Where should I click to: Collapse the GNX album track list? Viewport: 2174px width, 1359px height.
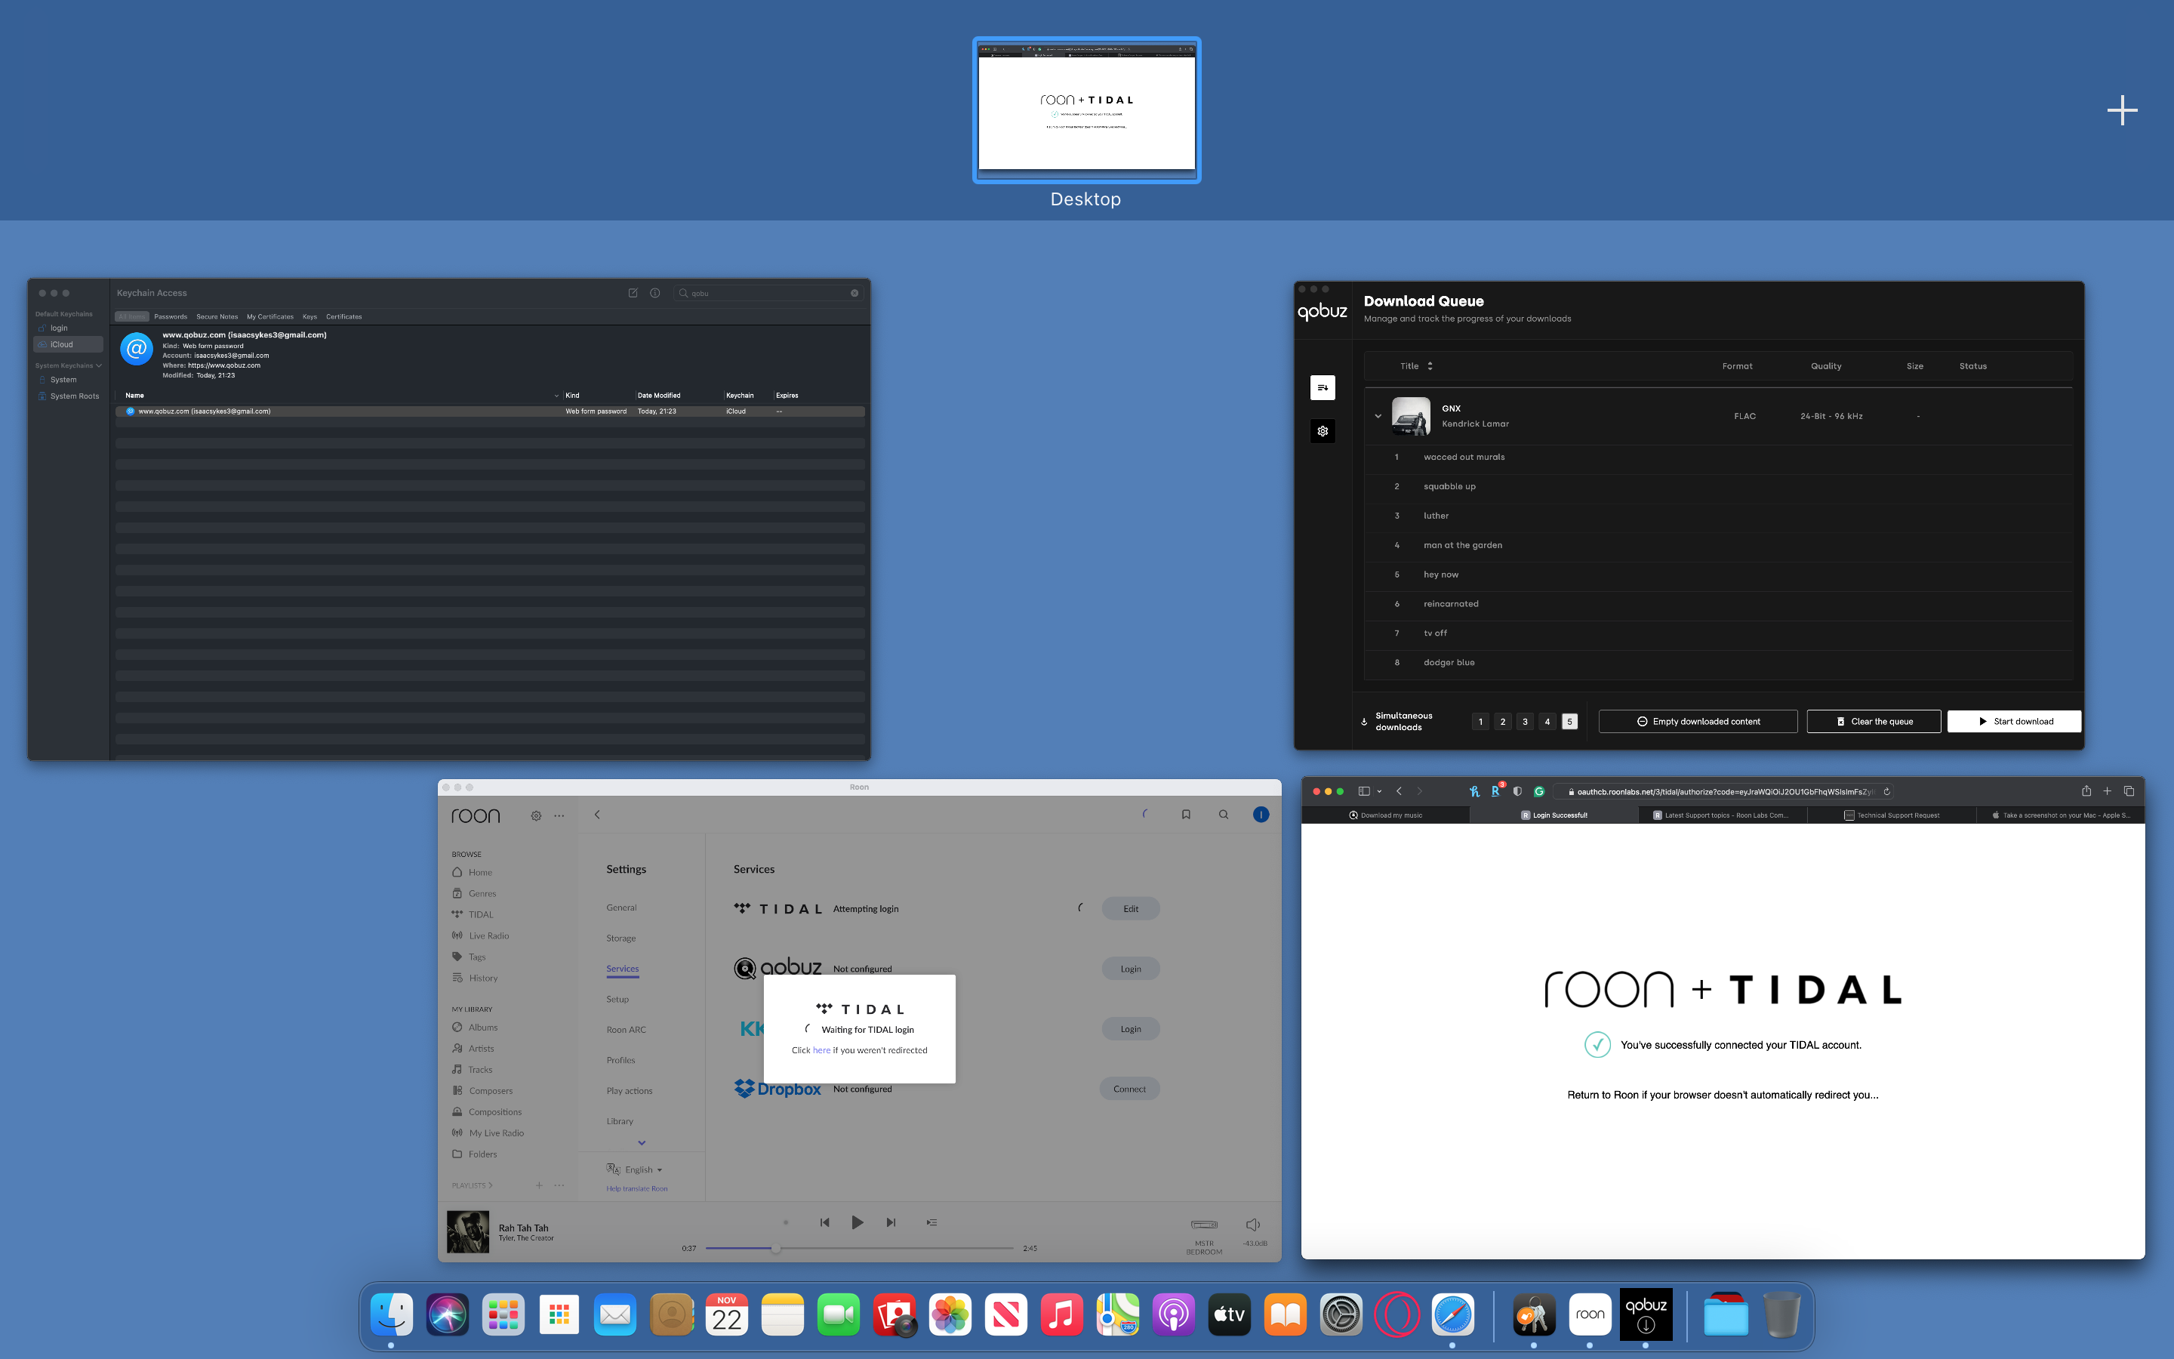(x=1378, y=416)
